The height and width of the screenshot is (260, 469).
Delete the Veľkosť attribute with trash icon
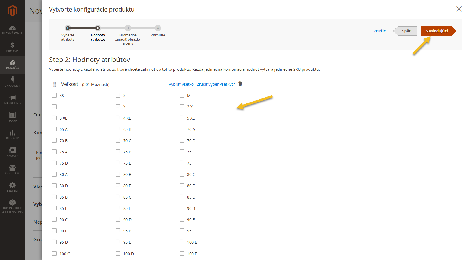point(240,84)
